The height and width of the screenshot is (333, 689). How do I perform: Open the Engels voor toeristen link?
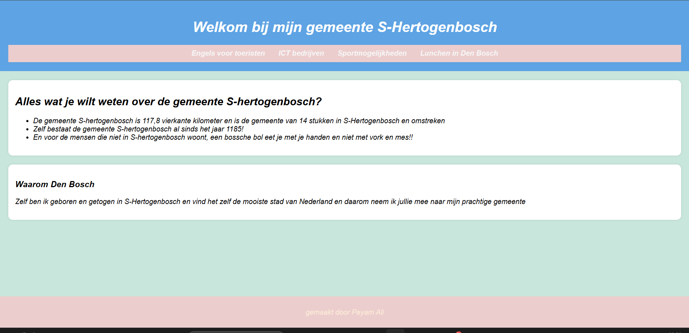(x=228, y=53)
